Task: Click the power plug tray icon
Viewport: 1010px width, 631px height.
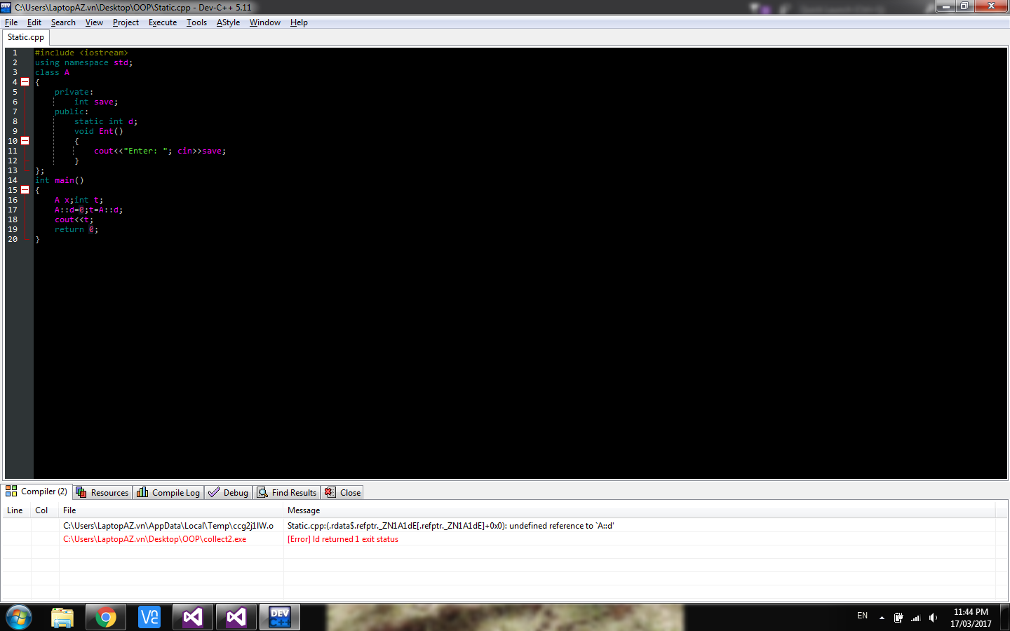Action: pyautogui.click(x=898, y=618)
